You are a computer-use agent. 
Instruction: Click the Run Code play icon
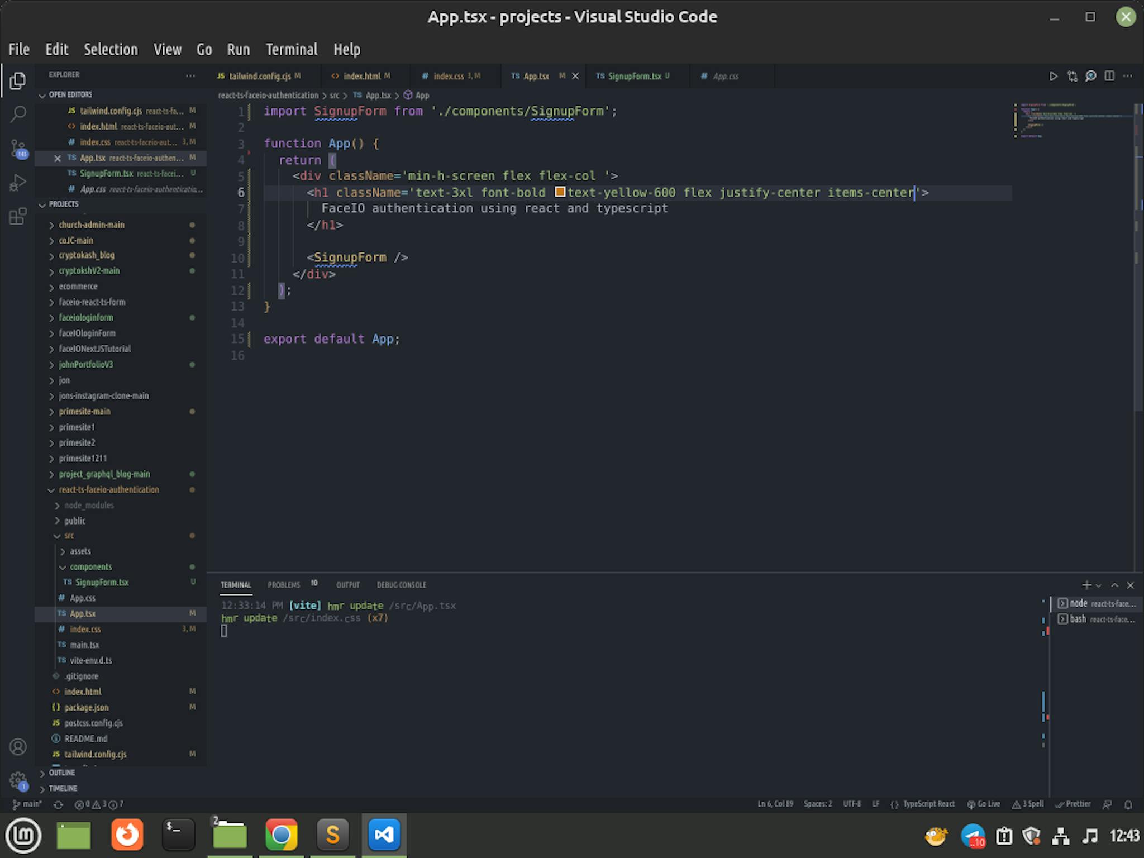click(1053, 76)
